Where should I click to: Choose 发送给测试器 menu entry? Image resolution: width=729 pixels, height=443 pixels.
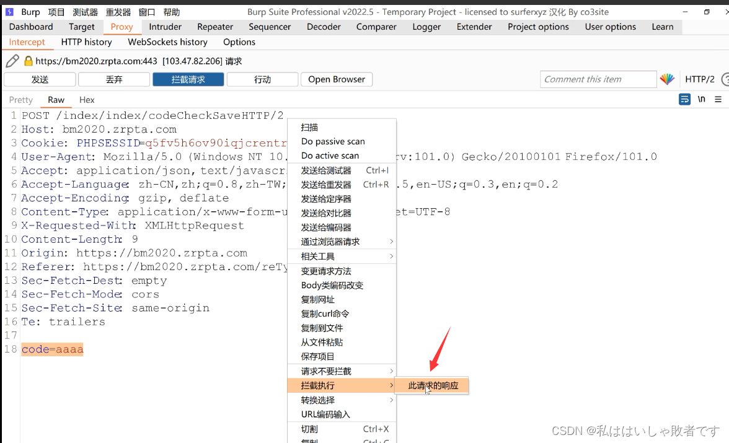(342, 170)
